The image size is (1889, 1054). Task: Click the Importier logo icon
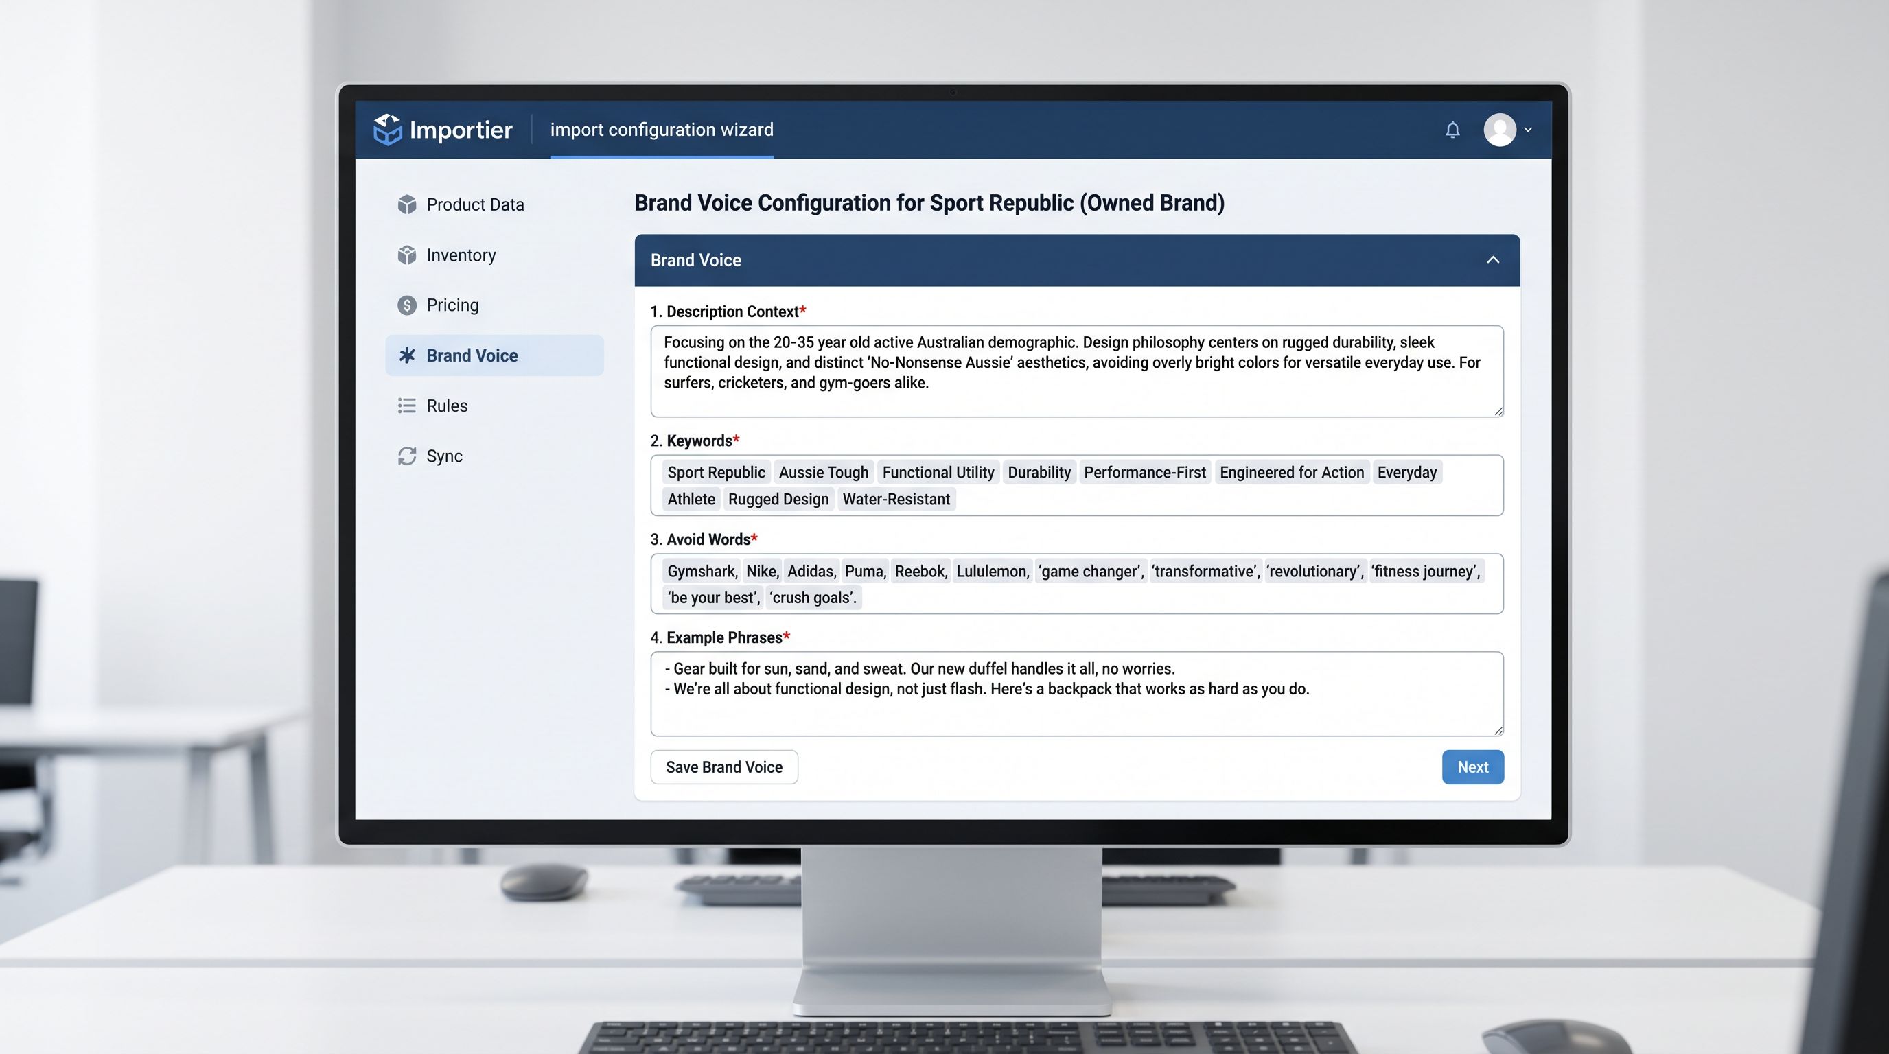(387, 130)
